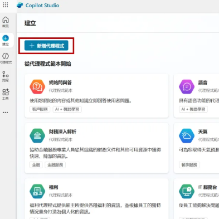Click the 福利 template icon
219x219 pixels.
pyautogui.click(x=37, y=191)
